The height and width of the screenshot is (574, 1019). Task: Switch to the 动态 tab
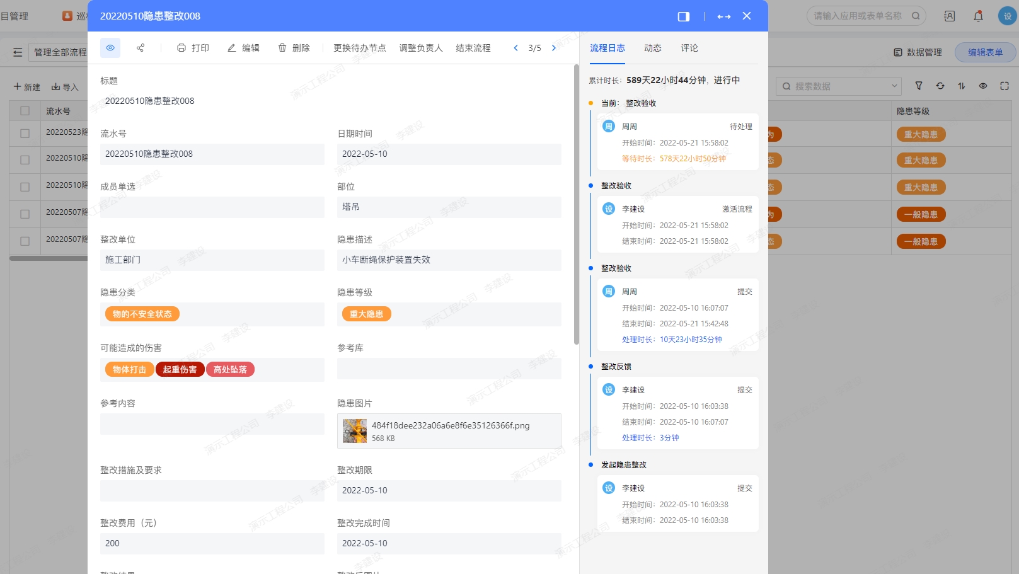(x=652, y=48)
